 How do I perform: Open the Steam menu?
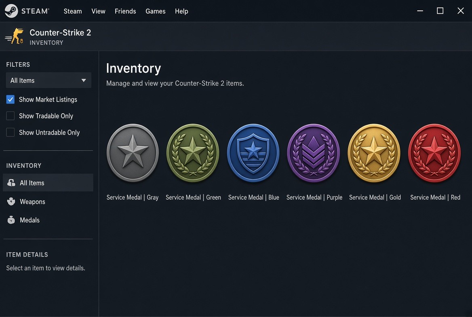73,11
